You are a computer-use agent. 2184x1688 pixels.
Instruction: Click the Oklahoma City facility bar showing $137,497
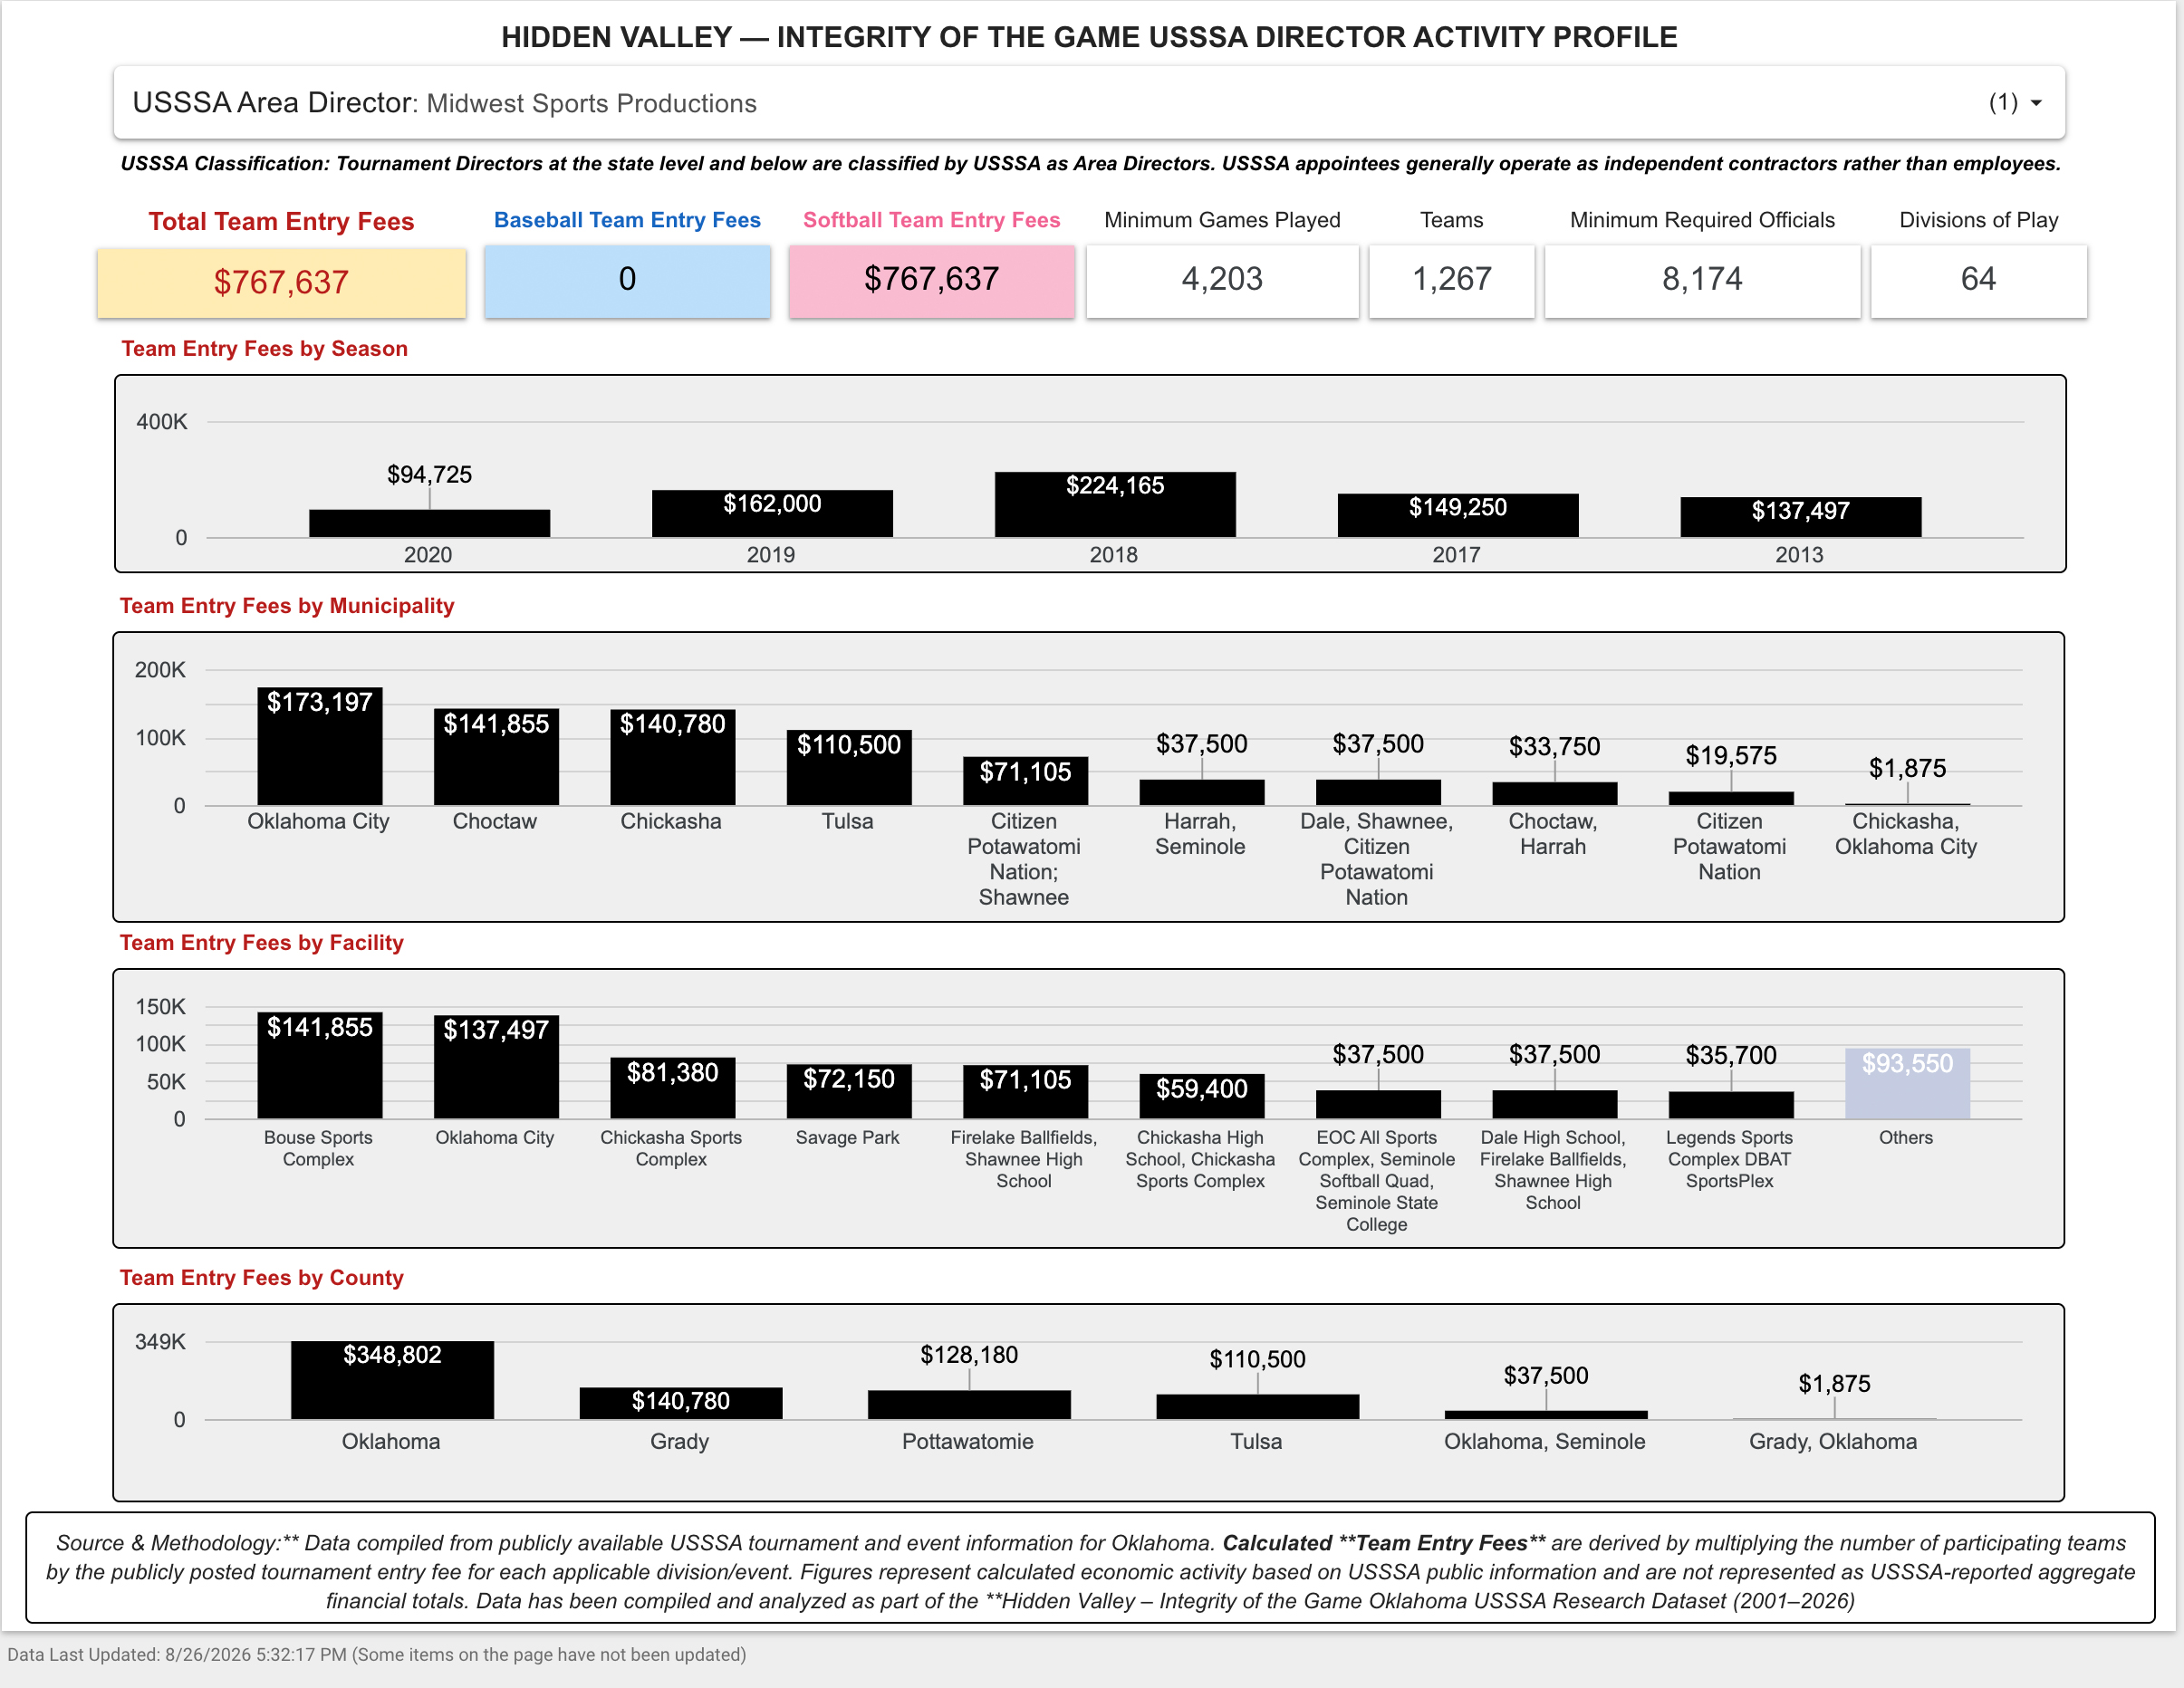[x=496, y=1068]
